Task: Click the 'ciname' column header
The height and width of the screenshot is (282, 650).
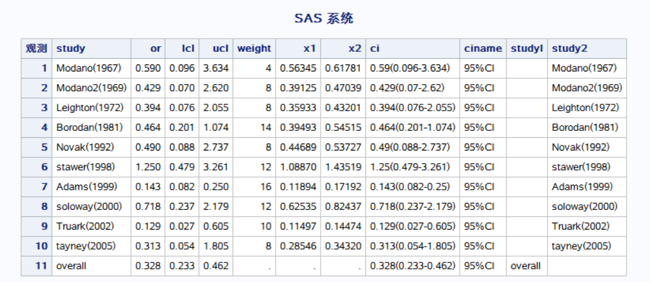Action: (x=483, y=49)
